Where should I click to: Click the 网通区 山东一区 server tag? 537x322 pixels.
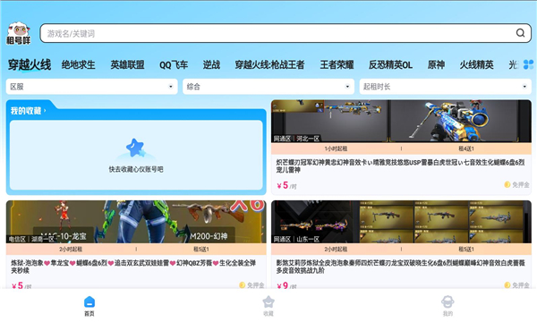click(x=296, y=239)
